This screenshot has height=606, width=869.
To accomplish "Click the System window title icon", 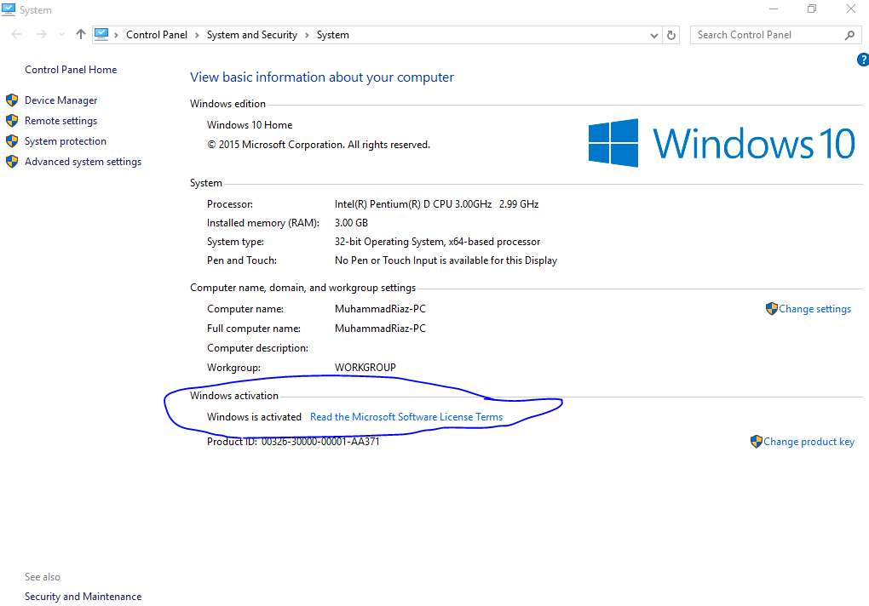I will [x=9, y=9].
